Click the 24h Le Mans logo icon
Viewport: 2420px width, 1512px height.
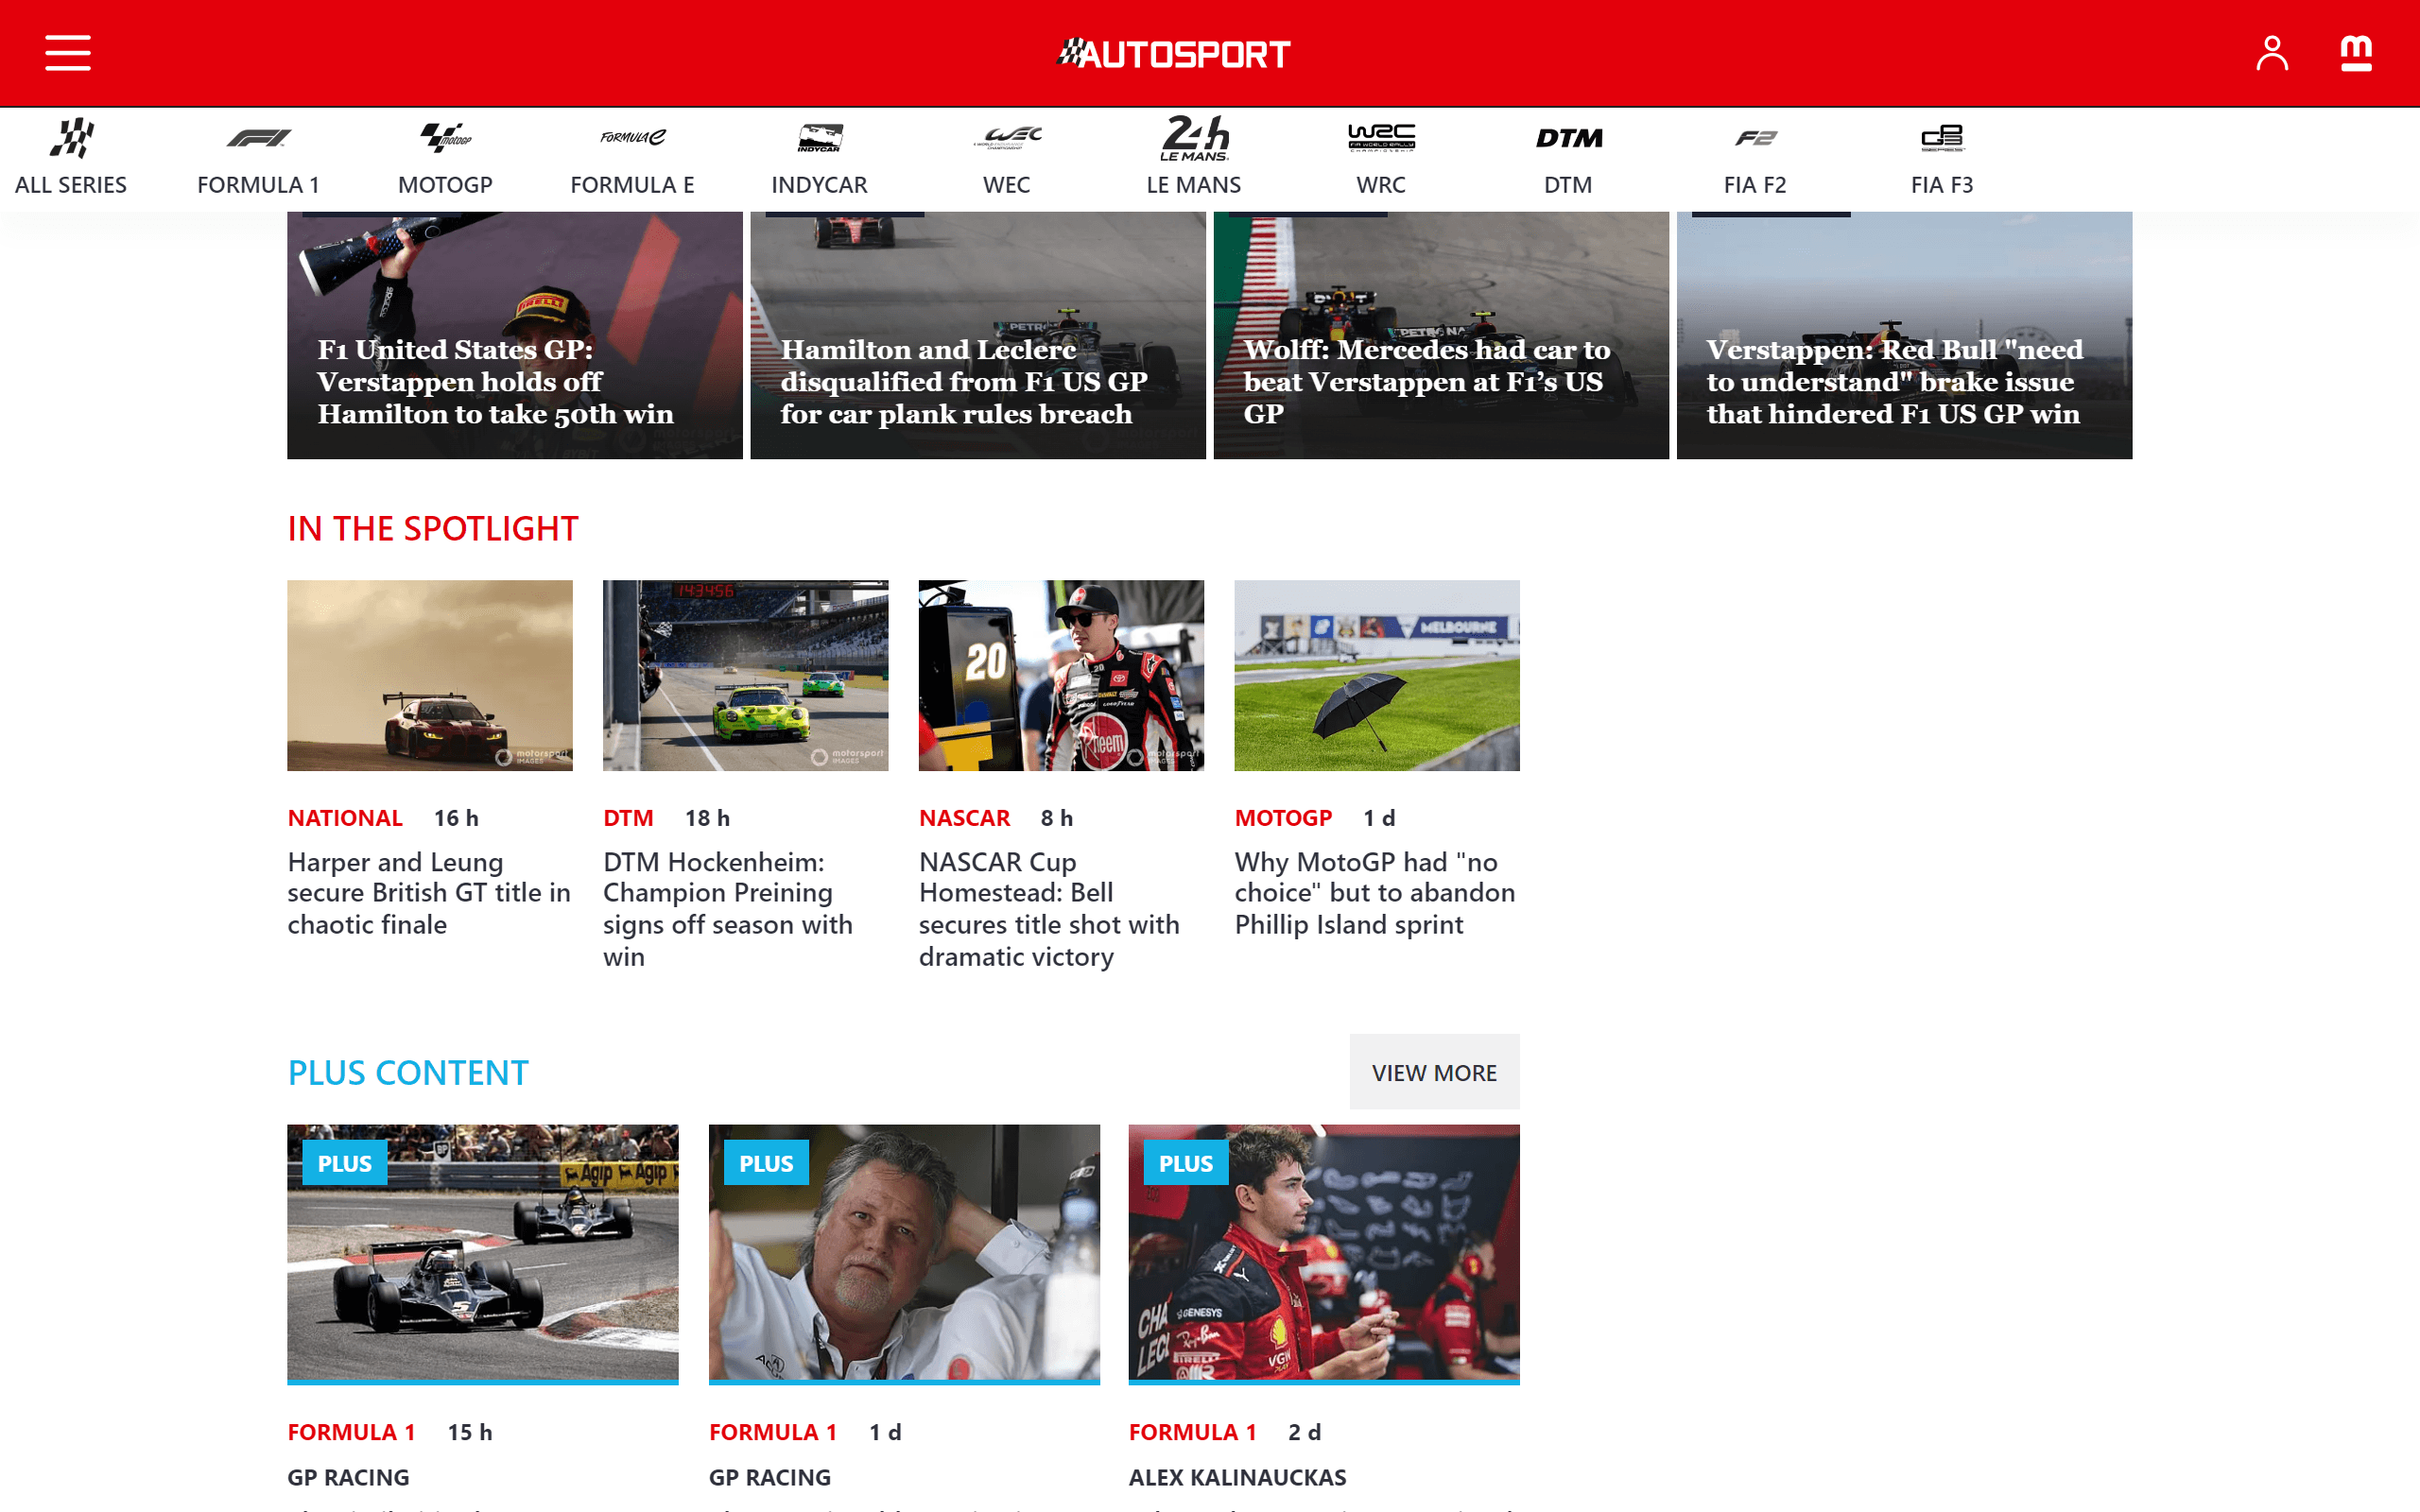coord(1194,137)
